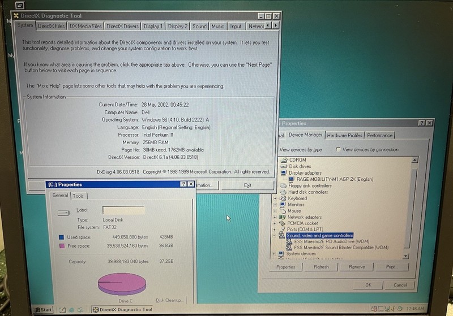Click OK in System Properties
Viewport: 453px width, 316px height.
pyautogui.click(x=368, y=285)
